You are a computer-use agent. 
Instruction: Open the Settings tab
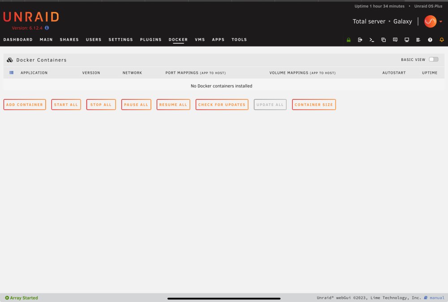coord(121,40)
